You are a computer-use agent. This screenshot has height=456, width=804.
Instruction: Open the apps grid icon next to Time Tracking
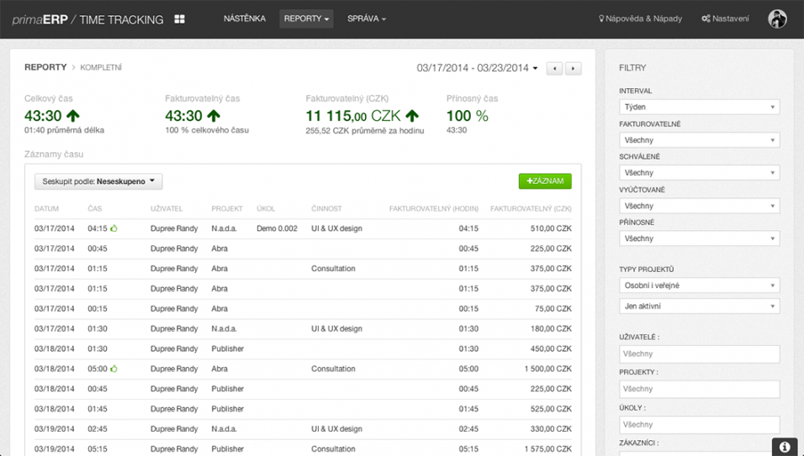point(179,18)
